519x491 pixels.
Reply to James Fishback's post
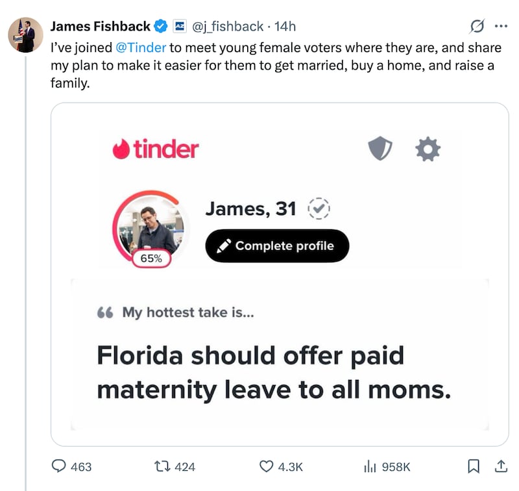click(x=60, y=466)
